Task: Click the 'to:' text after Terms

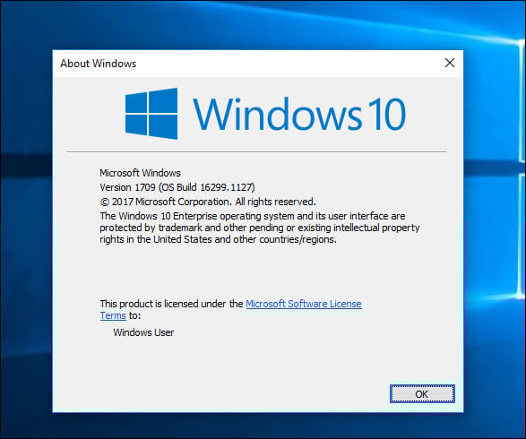Action: point(134,315)
